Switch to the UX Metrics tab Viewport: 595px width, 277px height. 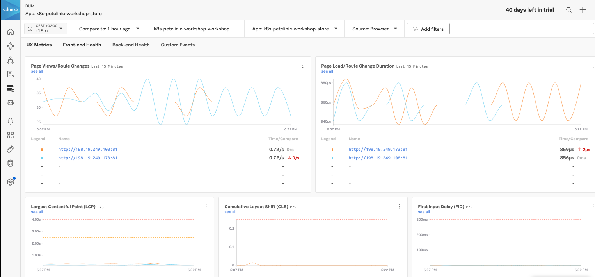coord(39,45)
